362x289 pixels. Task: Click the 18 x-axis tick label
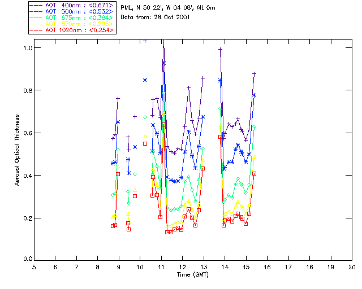point(309,267)
